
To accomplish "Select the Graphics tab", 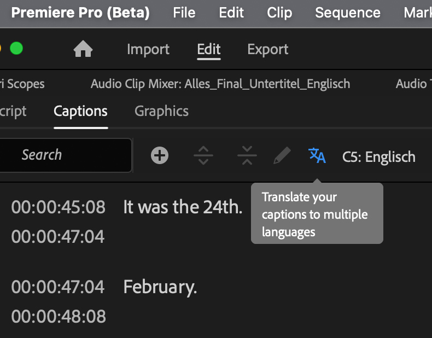I will 161,112.
